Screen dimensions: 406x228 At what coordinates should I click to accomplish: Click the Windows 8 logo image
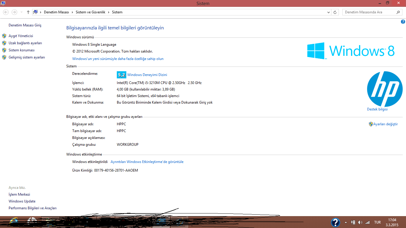(x=351, y=51)
